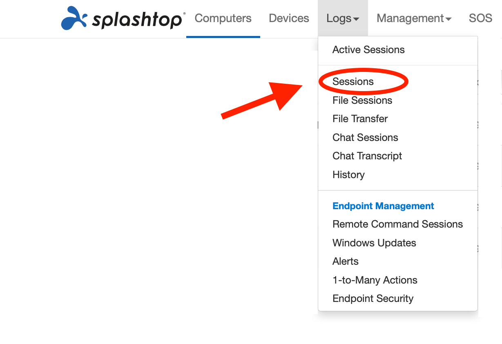502x344 pixels.
Task: View Chat Transcript log
Action: pyautogui.click(x=367, y=156)
